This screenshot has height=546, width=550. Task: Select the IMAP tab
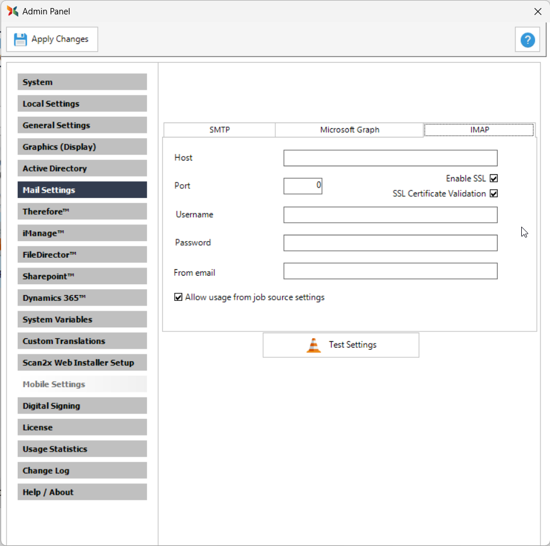pyautogui.click(x=479, y=130)
